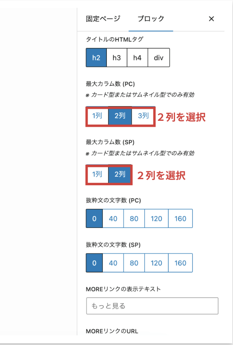Switch to the ブロック tab
233x345 pixels.
151,19
